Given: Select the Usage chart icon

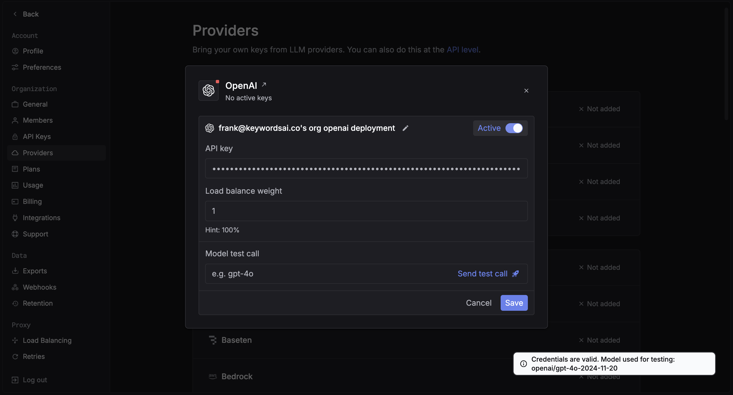Looking at the screenshot, I should point(15,185).
